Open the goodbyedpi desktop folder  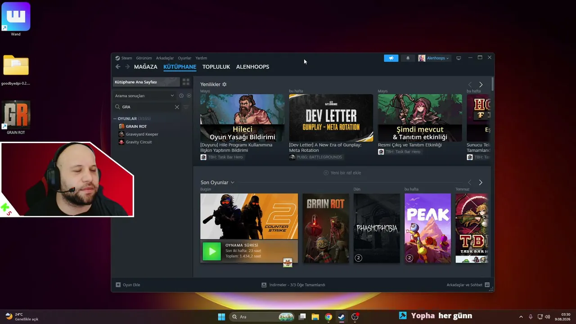[x=16, y=70]
